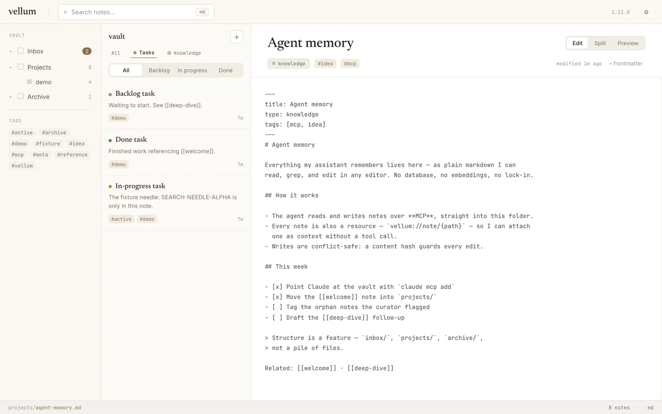Click the 'tags: [mcp, idea]' frontmatter line

point(295,124)
